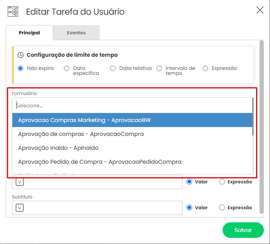The width and height of the screenshot is (270, 244).
Task: Select the Não expira radio option
Action: click(x=20, y=68)
